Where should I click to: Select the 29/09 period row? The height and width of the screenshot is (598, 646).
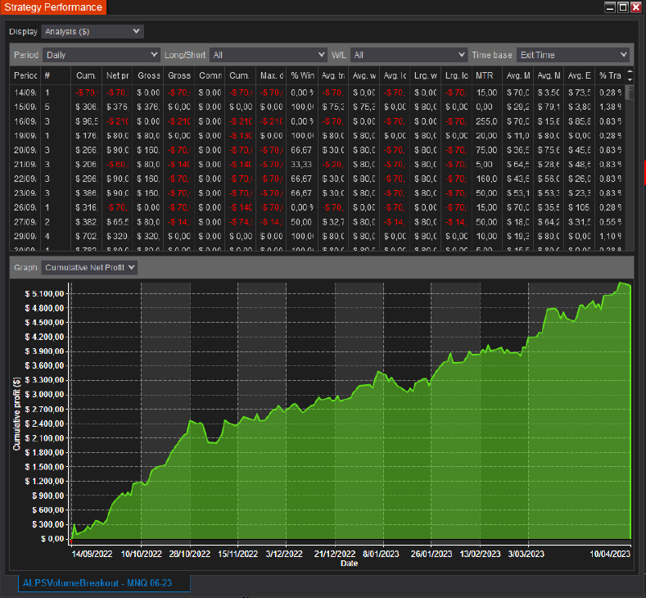317,236
